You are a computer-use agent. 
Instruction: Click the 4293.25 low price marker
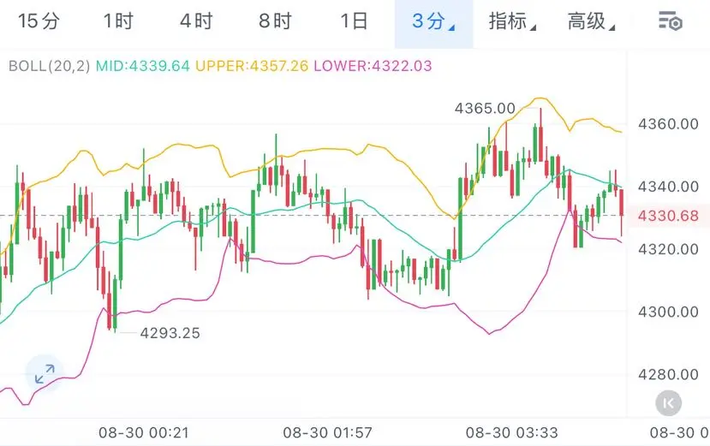170,333
